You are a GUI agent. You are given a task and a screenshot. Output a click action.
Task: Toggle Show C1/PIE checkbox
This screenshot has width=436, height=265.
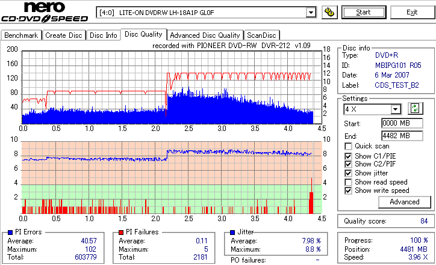(x=348, y=156)
